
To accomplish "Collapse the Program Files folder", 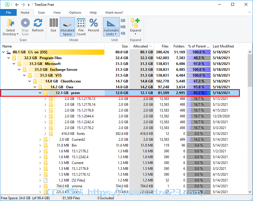I will (x=9, y=58).
